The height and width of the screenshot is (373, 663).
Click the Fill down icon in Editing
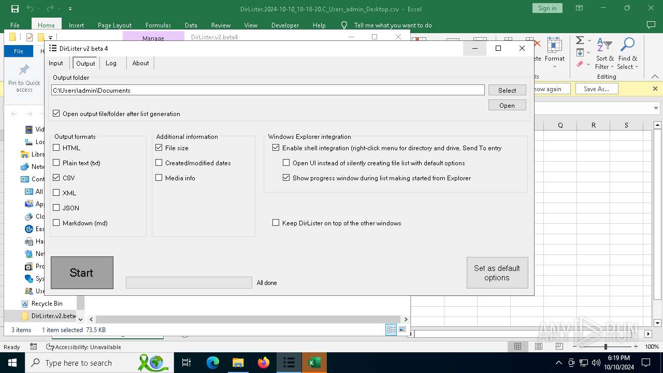pyautogui.click(x=580, y=52)
